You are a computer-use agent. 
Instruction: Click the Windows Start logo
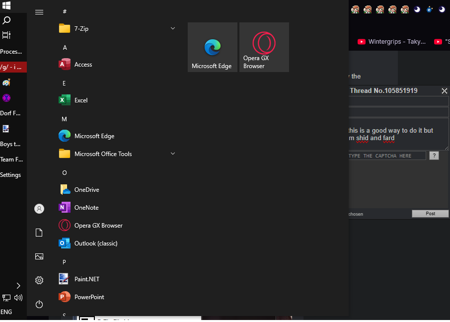[x=6, y=5]
